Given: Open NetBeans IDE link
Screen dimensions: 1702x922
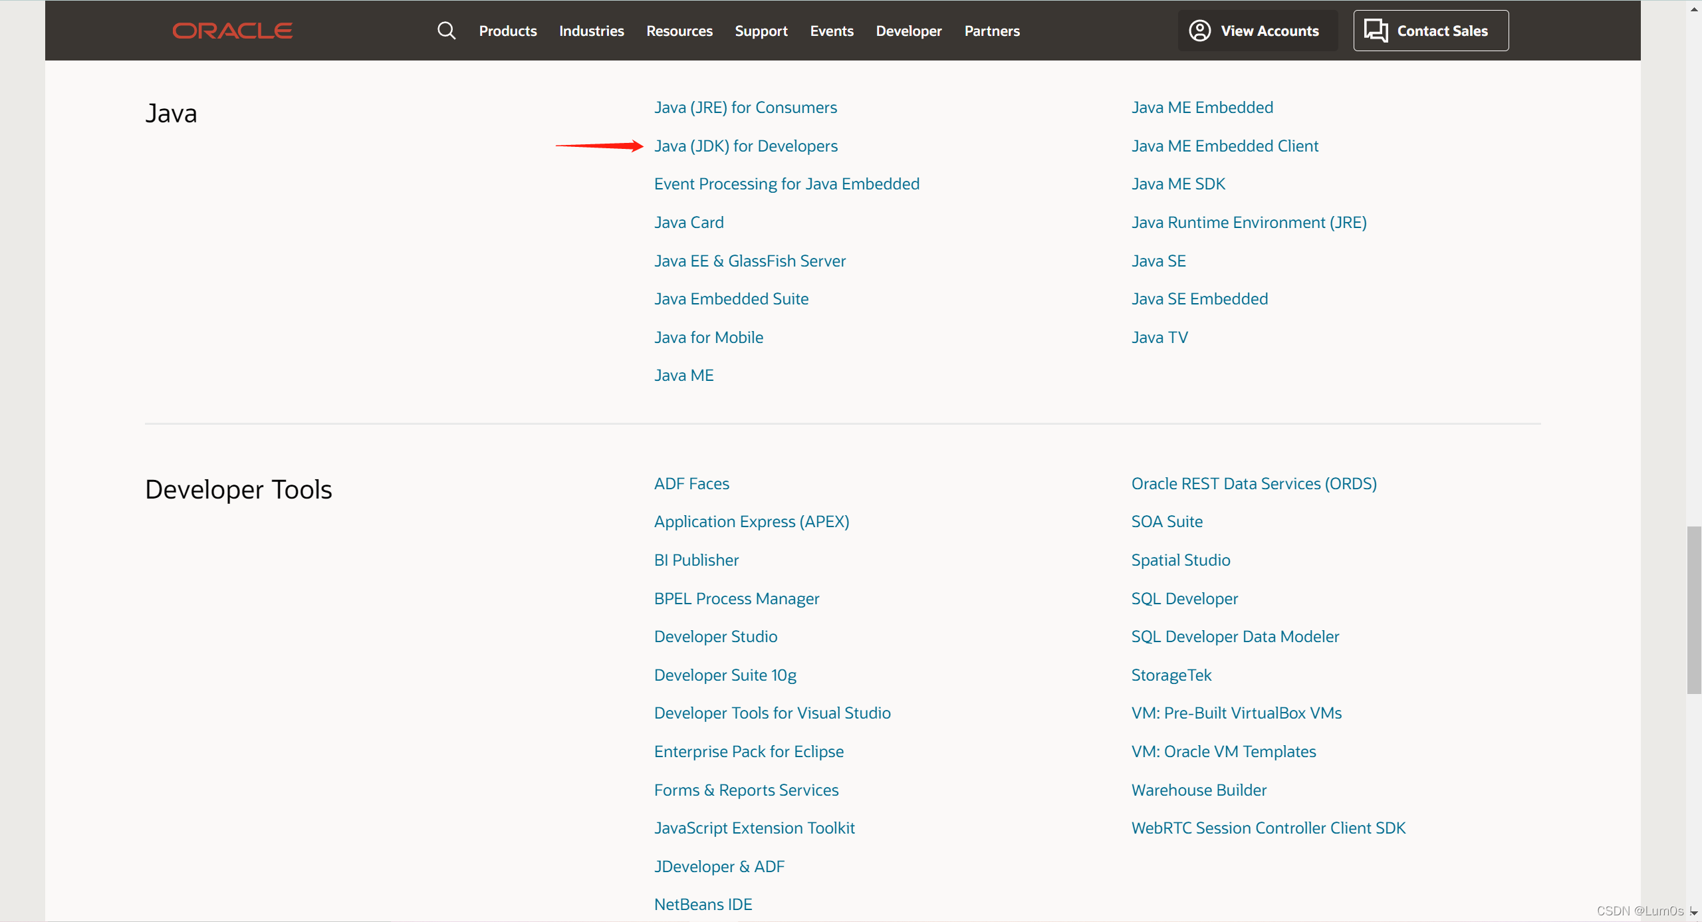Looking at the screenshot, I should (x=703, y=905).
